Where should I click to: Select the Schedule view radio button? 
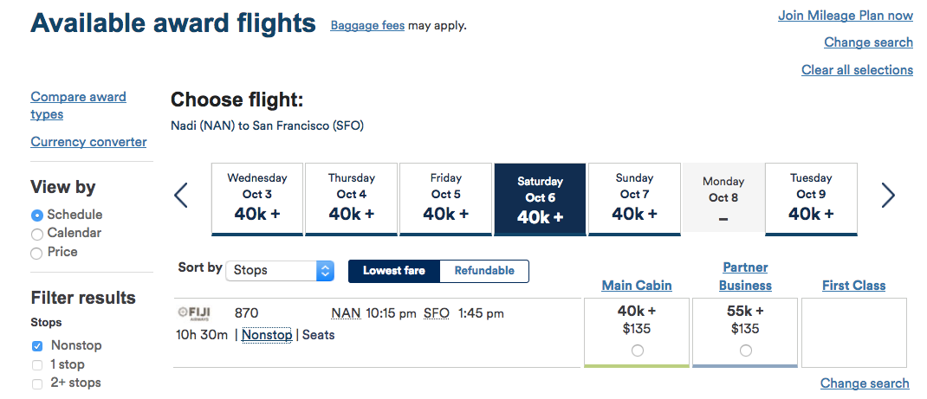coord(37,216)
